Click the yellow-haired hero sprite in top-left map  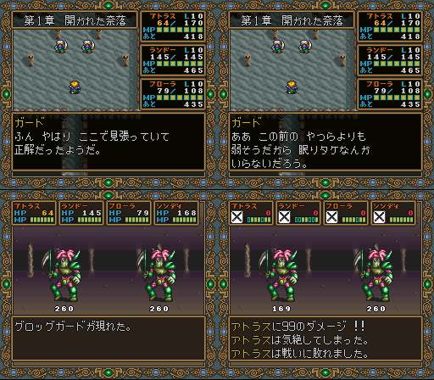pos(75,87)
